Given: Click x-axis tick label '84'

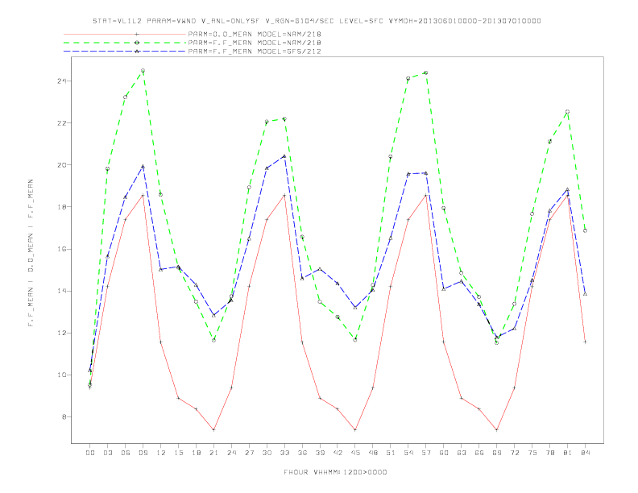Looking at the screenshot, I should pyautogui.click(x=585, y=453).
